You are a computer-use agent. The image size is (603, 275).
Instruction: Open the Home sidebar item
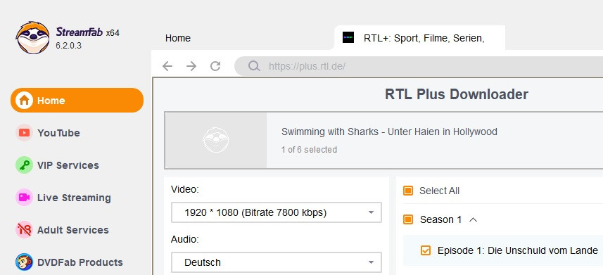click(x=77, y=101)
